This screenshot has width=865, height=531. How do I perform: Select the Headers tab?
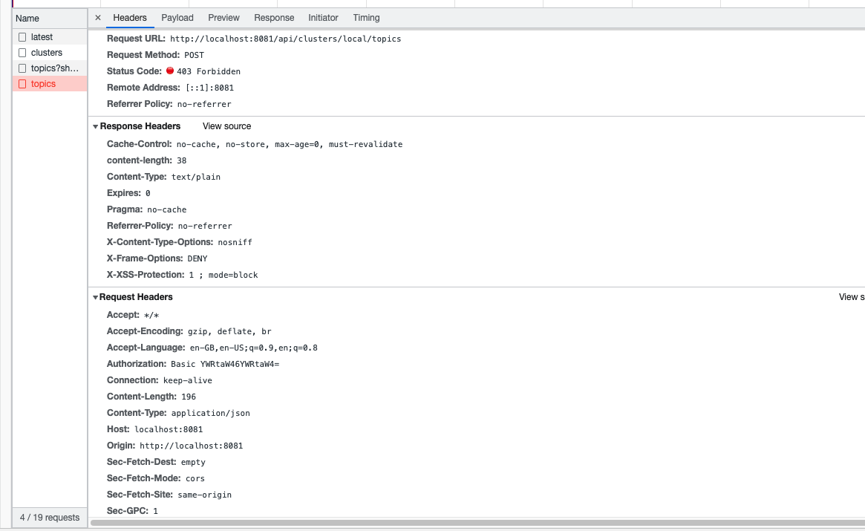coord(129,17)
